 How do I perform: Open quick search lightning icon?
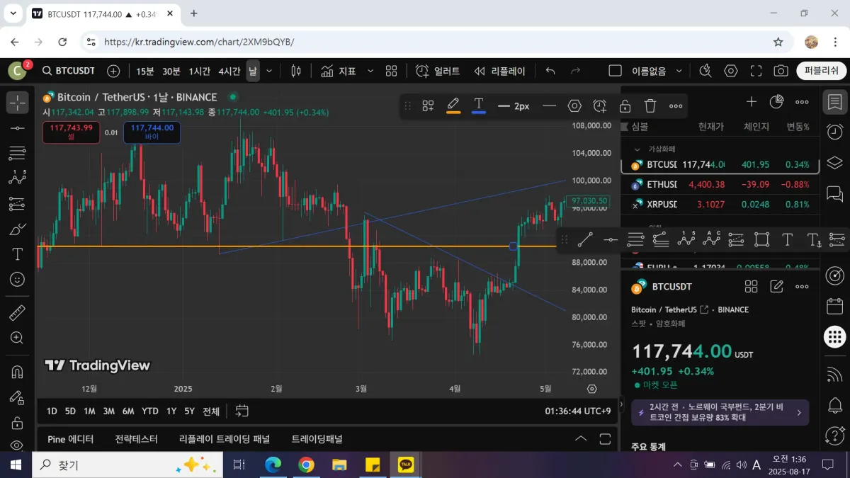pos(705,71)
